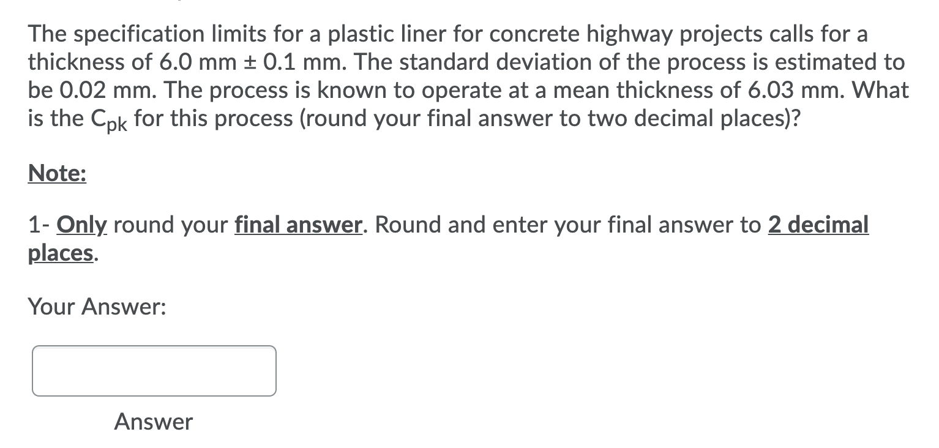Click the question paragraph text

pyautogui.click(x=428, y=77)
